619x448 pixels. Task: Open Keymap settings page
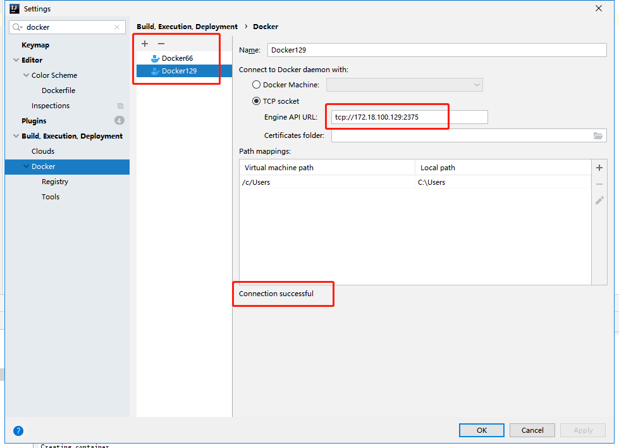coord(35,45)
